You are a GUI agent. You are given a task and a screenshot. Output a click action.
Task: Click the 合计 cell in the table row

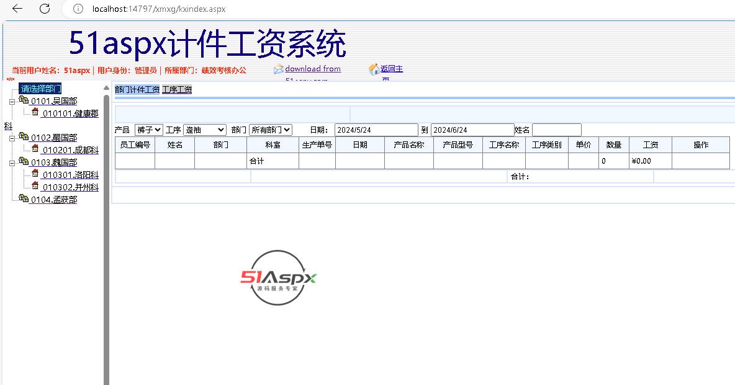pos(273,161)
